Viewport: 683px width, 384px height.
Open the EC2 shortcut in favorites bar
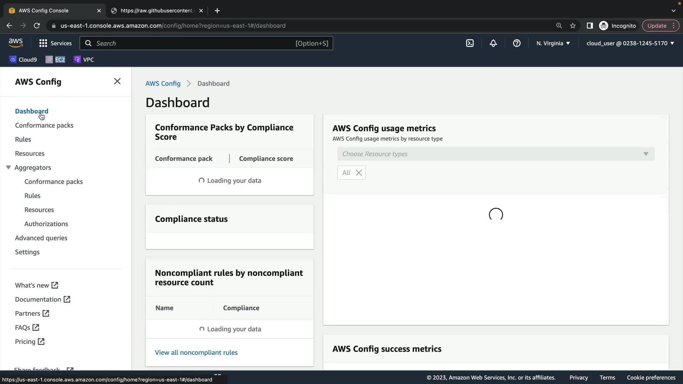point(55,59)
